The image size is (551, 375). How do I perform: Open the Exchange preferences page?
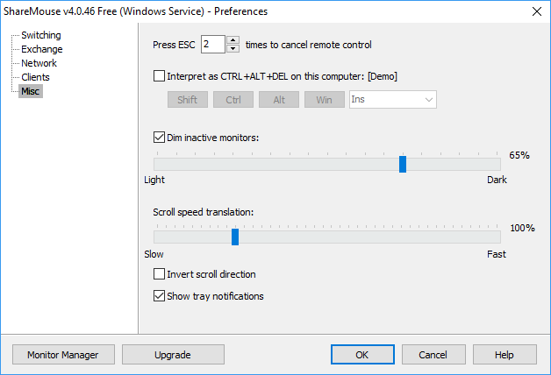click(x=41, y=49)
